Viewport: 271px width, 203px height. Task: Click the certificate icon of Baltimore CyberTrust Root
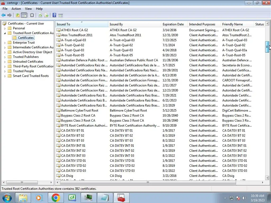click(58, 110)
